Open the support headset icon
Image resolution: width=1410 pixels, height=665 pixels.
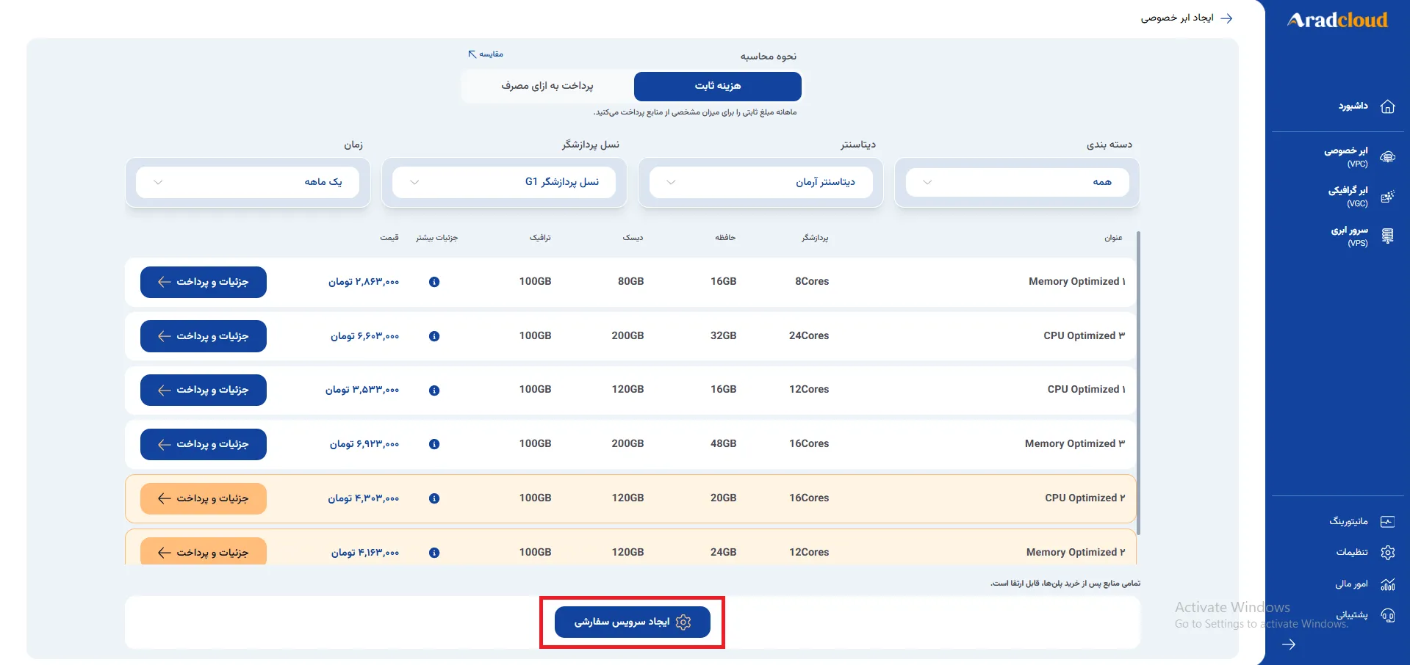click(x=1387, y=615)
